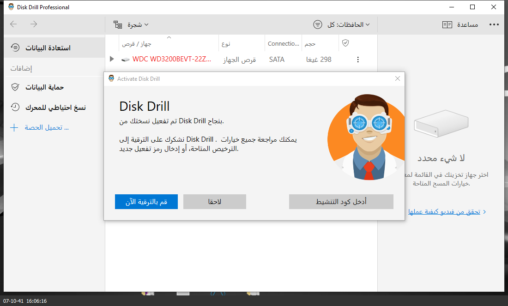
Task: Click the attach disk image link (تحميل الحصة)
Action: coord(47,127)
